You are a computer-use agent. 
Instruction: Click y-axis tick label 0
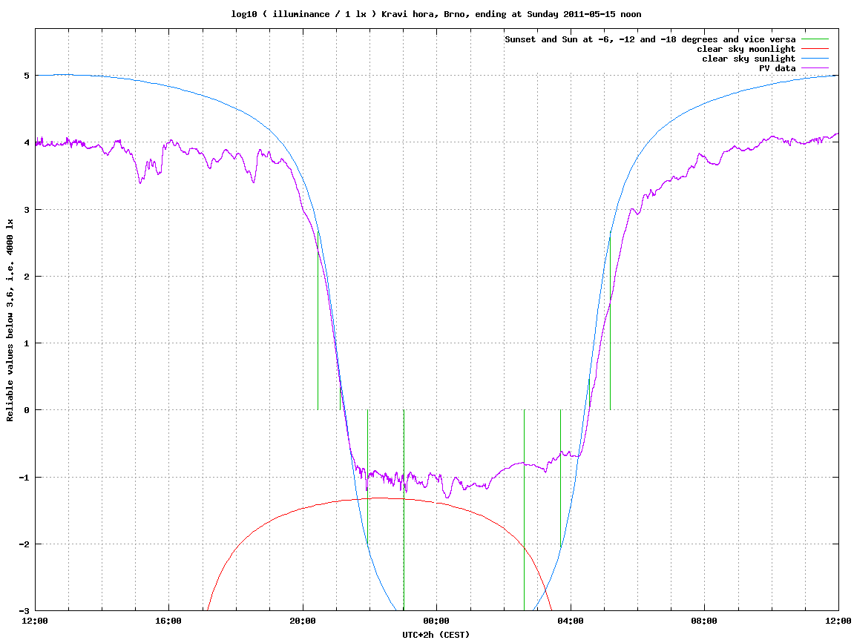(x=26, y=410)
